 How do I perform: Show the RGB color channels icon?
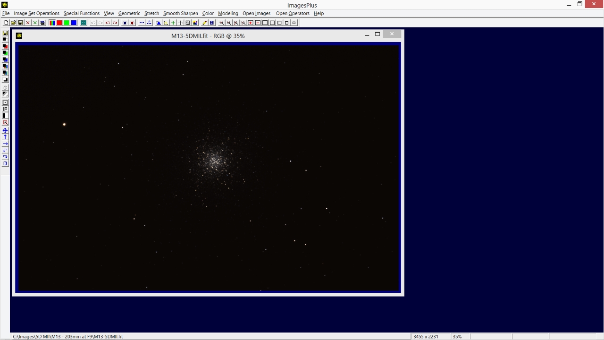click(x=52, y=23)
